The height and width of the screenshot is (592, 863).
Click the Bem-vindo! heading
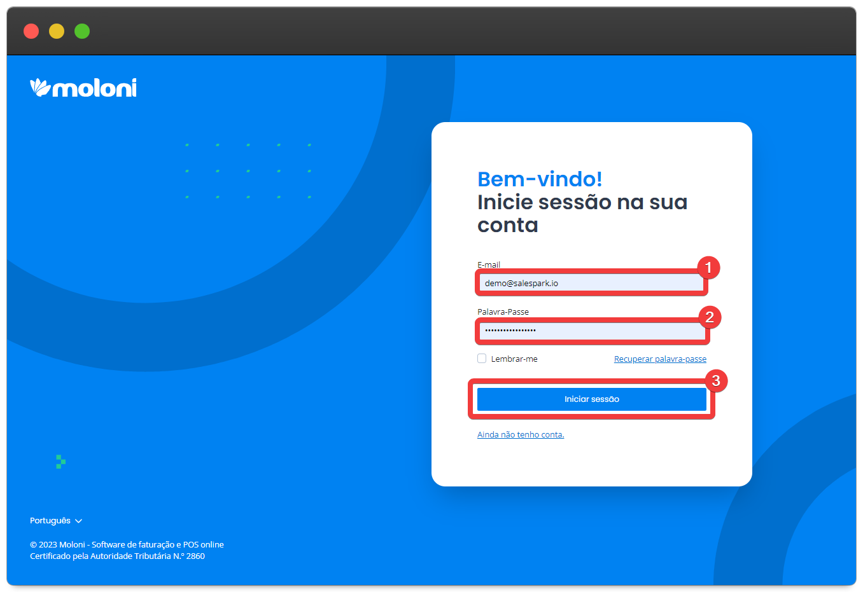[540, 179]
